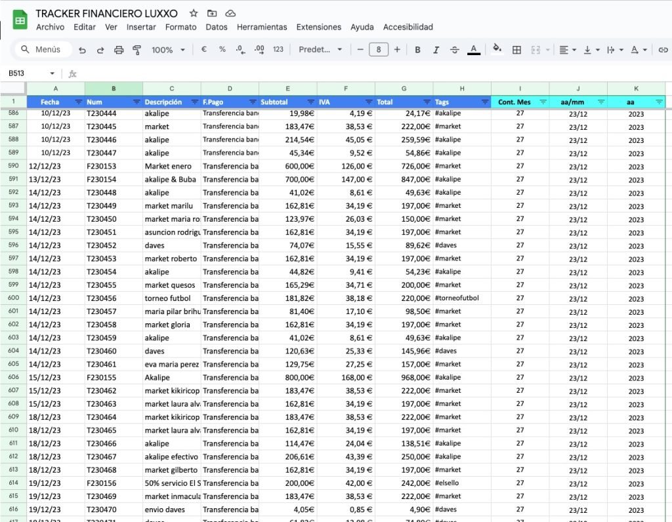
Task: Star the TRACKER FINANCIERO LUXXO document
Action: pos(194,13)
